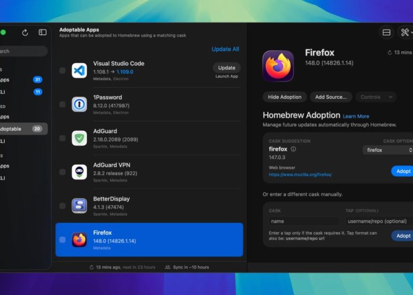Open the tools wrench icon menu

405,32
